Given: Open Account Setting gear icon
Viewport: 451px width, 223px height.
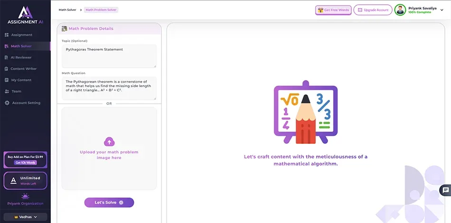Looking at the screenshot, I should (x=7, y=103).
